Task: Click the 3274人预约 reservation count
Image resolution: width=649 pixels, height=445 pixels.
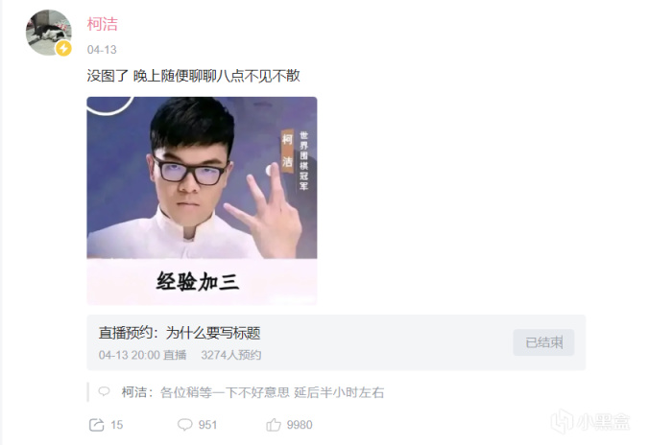Action: 231,355
